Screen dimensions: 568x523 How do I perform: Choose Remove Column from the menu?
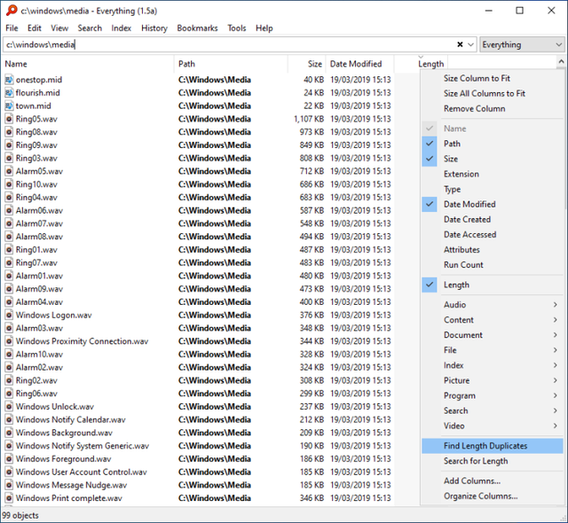493,109
